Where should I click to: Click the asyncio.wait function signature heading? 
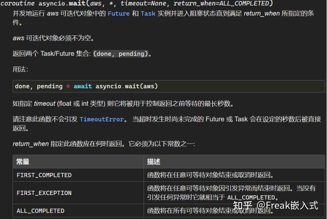pos(137,3)
